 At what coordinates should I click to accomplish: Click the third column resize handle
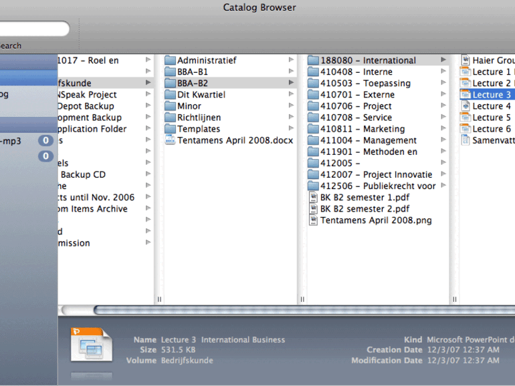point(455,299)
